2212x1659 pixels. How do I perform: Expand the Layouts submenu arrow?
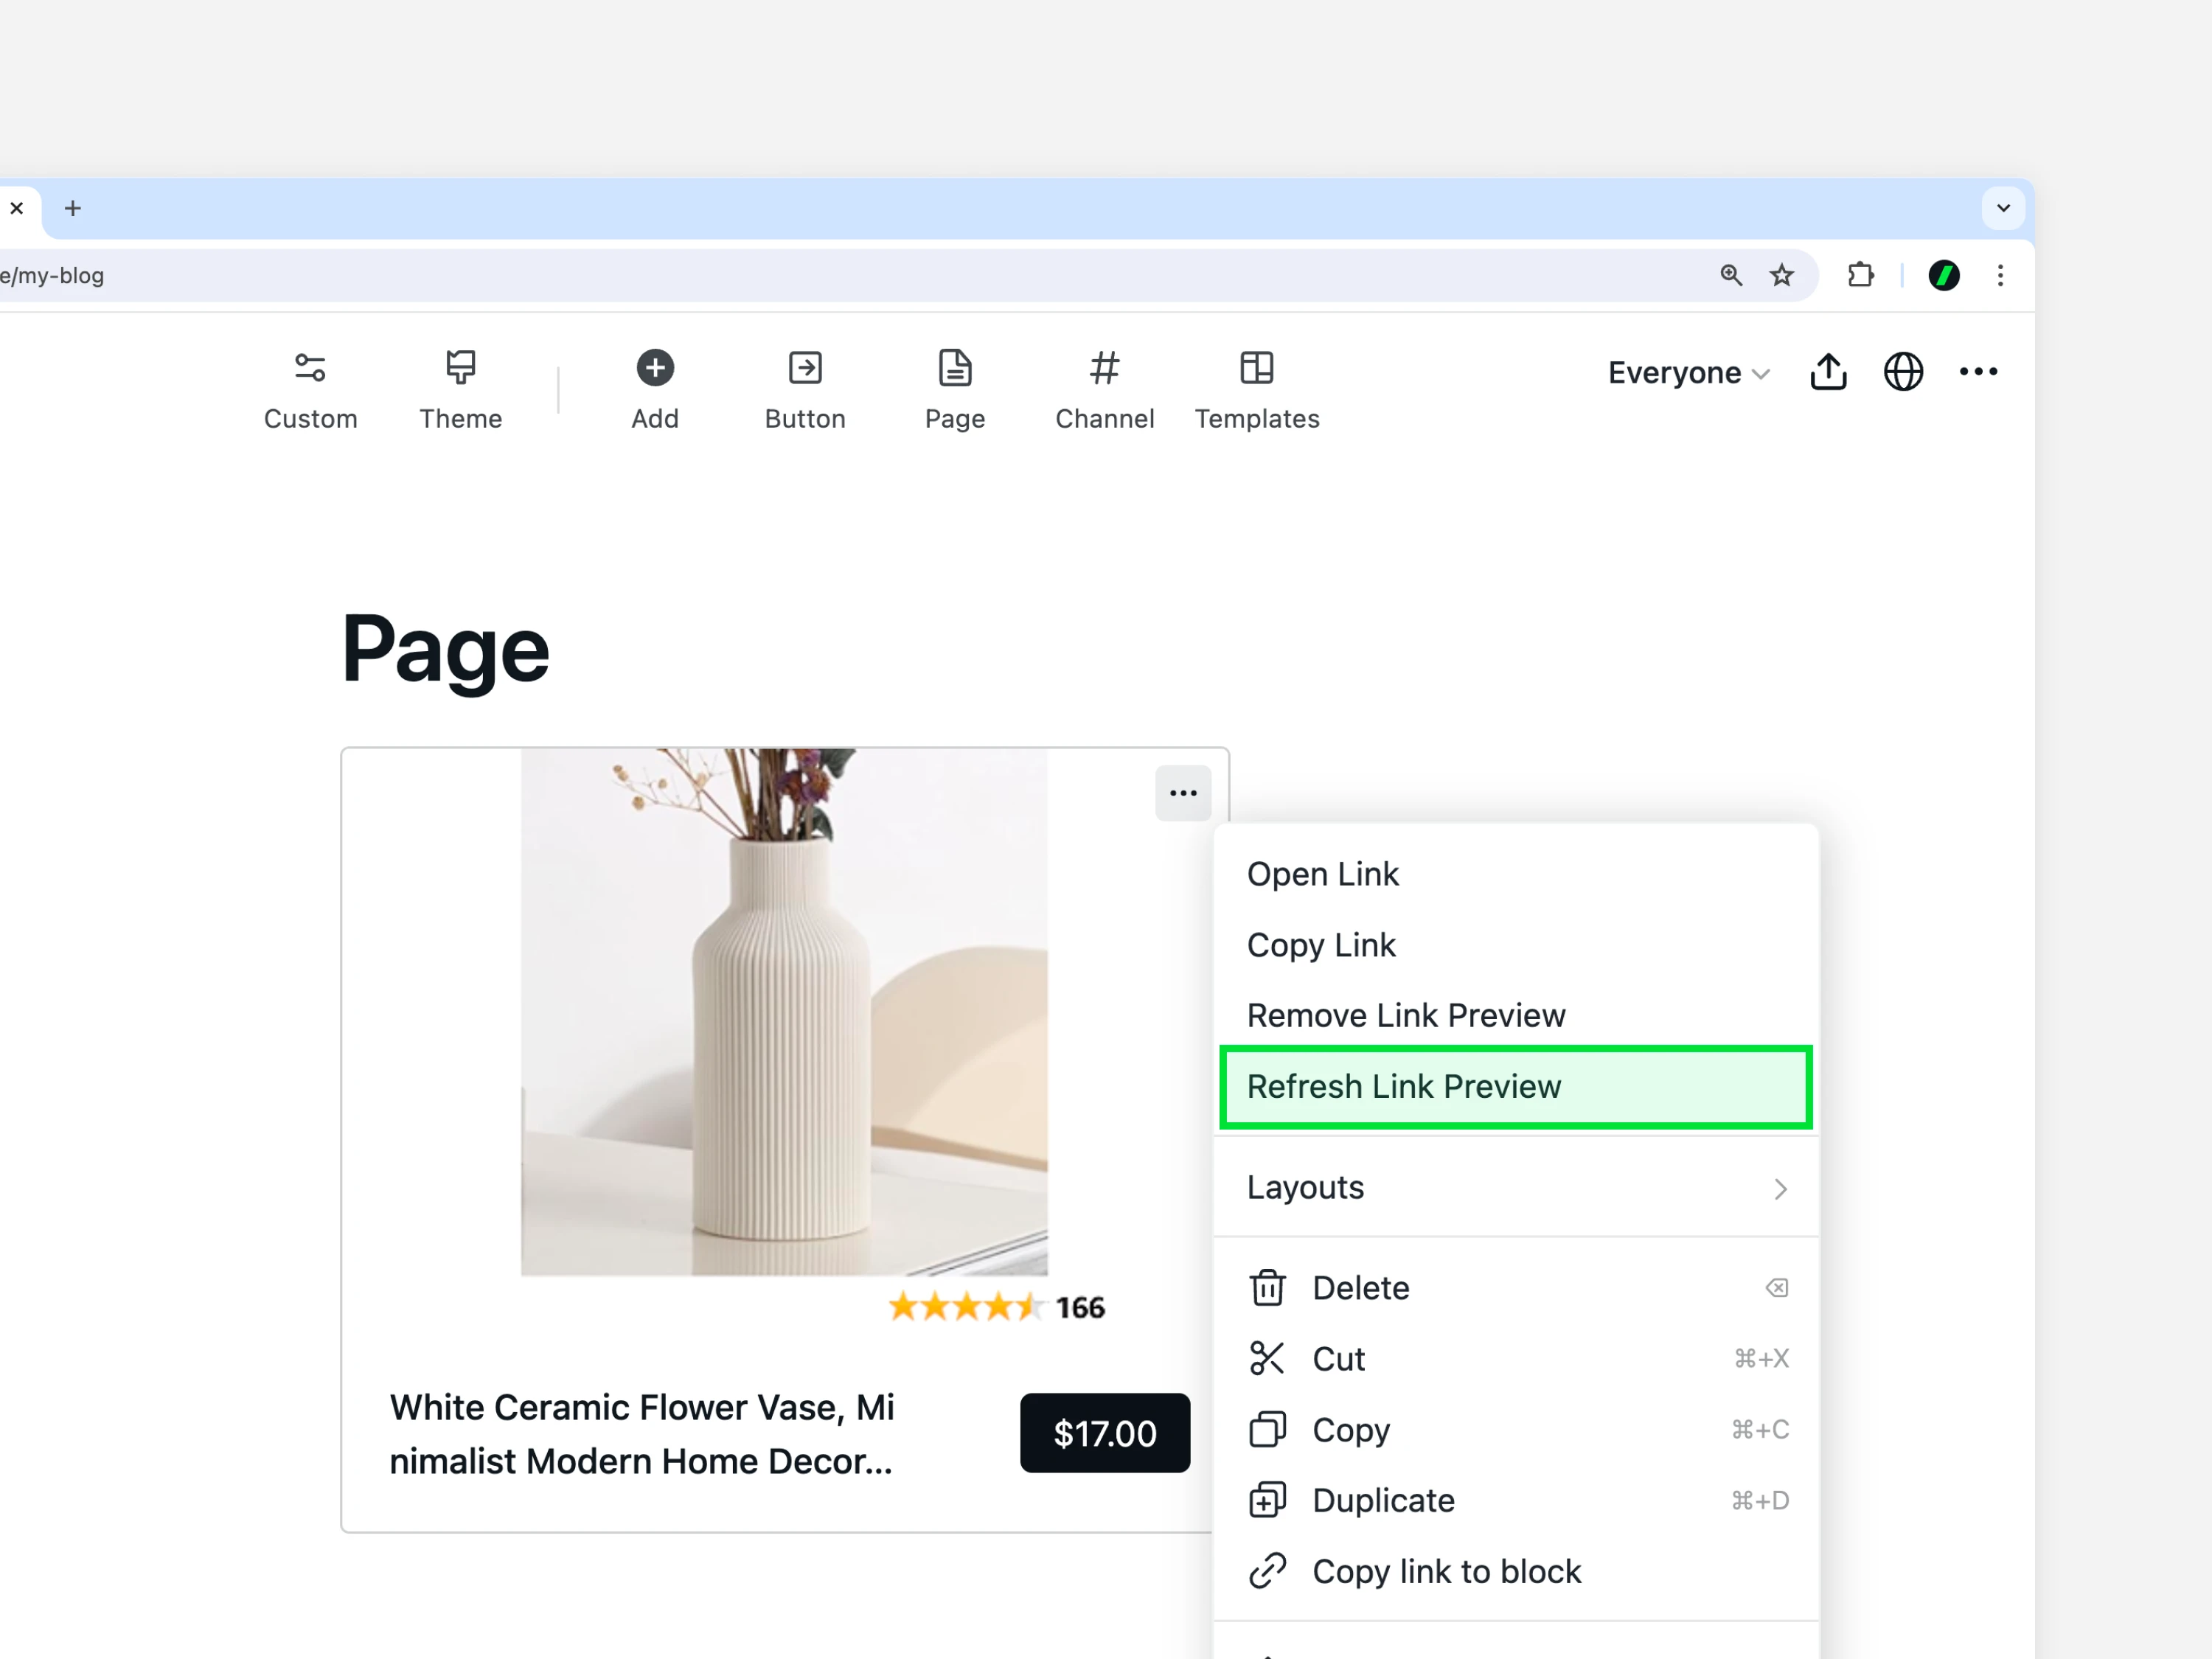click(x=1780, y=1188)
